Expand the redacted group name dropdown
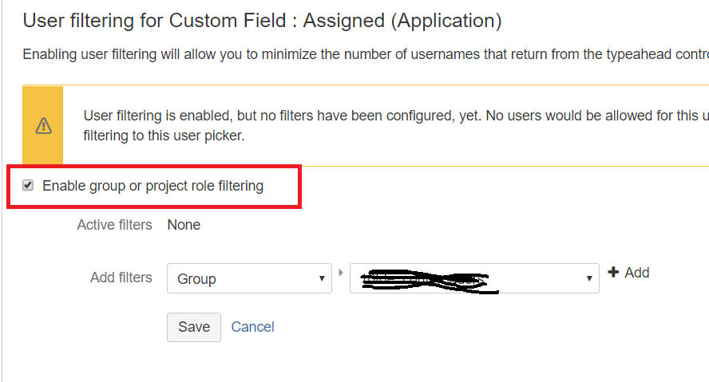 point(474,278)
